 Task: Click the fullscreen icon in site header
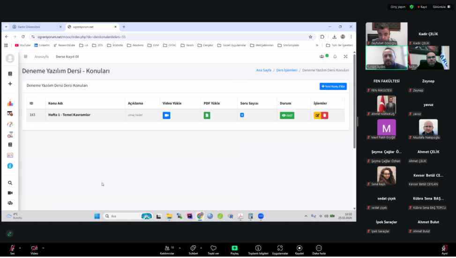345,56
